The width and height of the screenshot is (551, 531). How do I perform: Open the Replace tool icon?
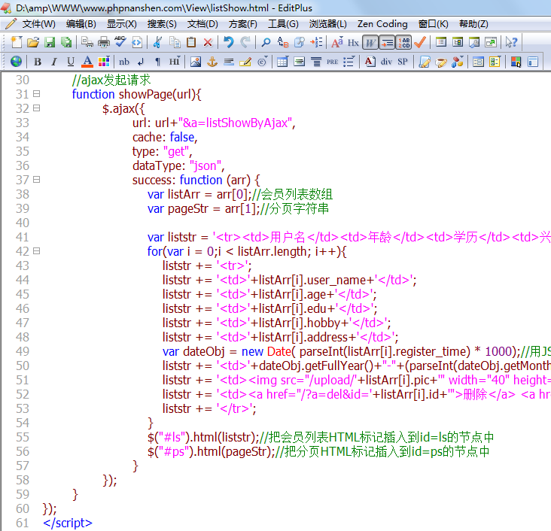283,42
